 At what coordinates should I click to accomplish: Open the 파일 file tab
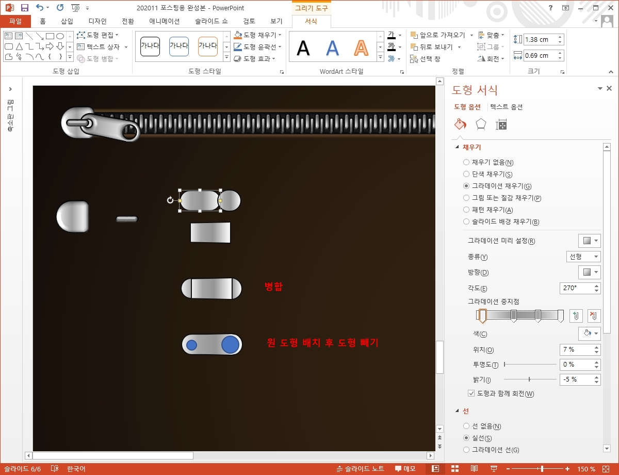[x=15, y=21]
